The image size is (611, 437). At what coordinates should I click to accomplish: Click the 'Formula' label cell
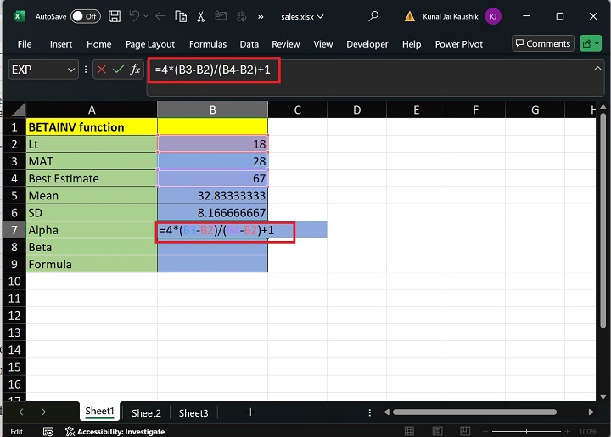tap(92, 264)
